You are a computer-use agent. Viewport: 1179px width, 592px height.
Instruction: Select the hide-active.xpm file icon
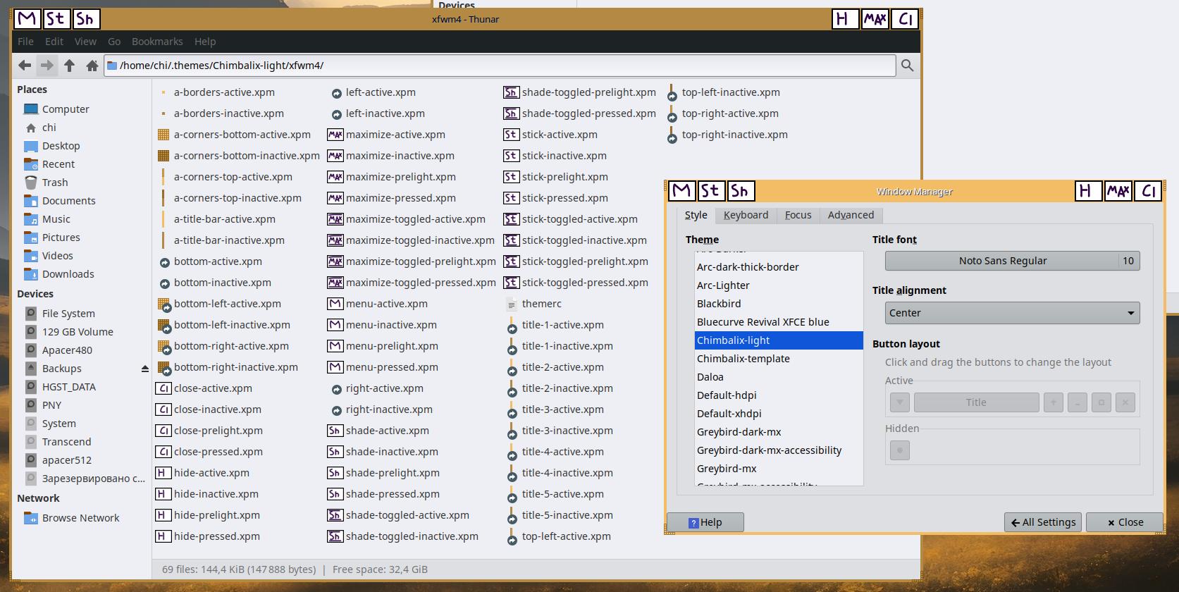coord(163,473)
